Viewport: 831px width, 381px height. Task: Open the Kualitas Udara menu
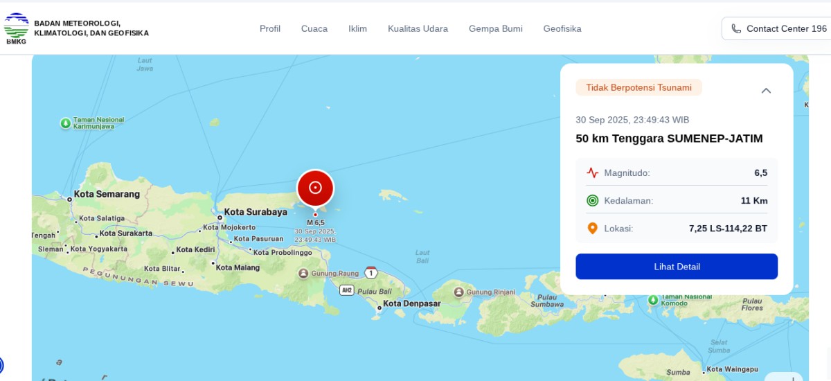[418, 28]
